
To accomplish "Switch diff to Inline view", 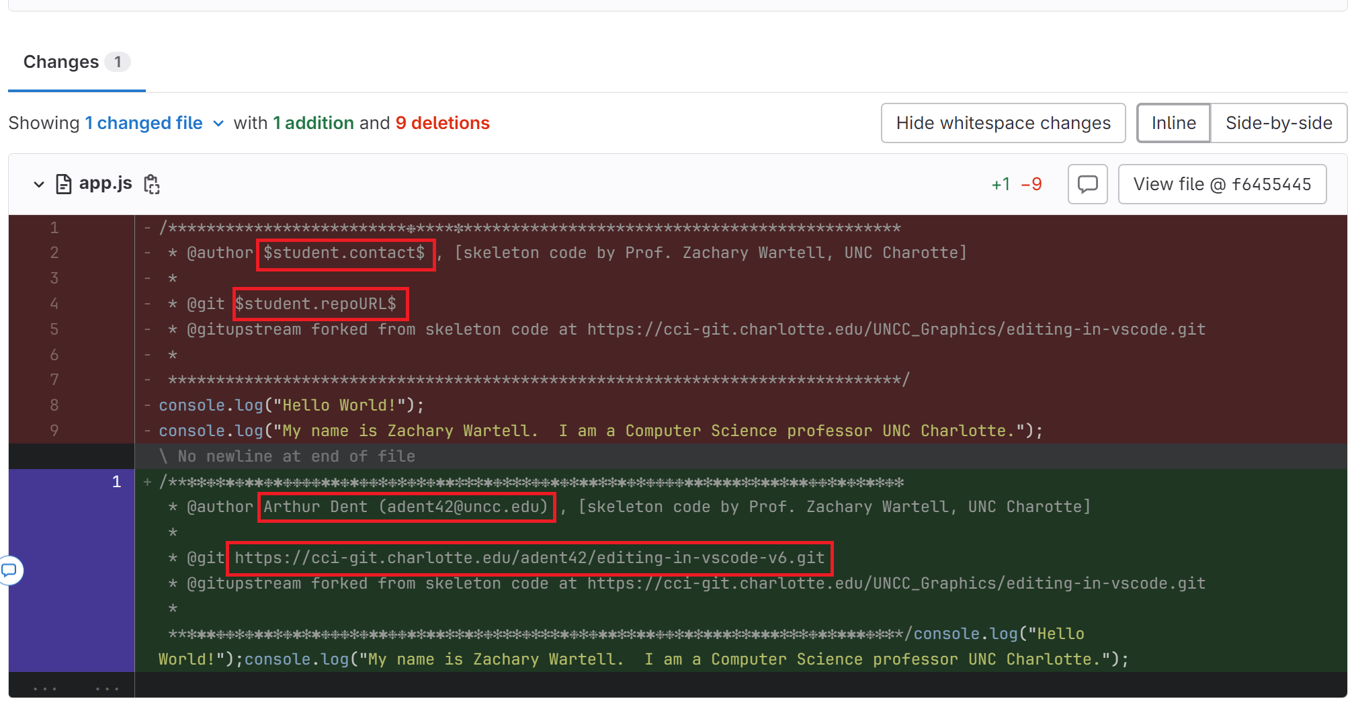I will pyautogui.click(x=1173, y=123).
